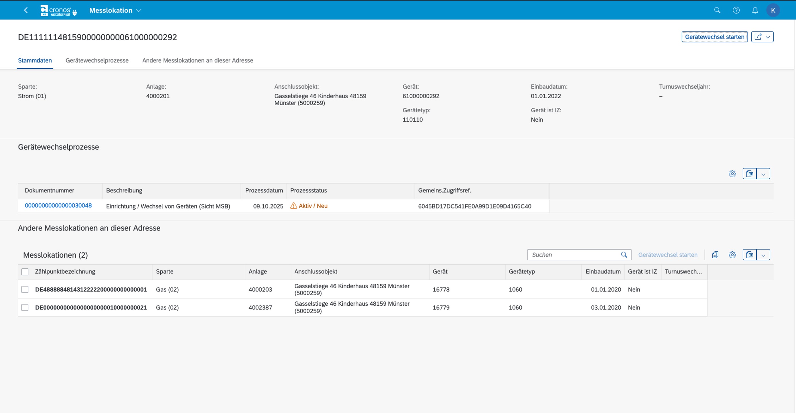Export the Gerätewechselprozesse table to spreadsheet

point(749,174)
